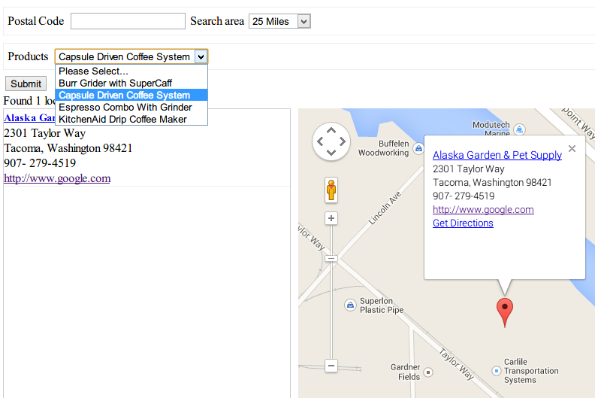This screenshot has width=595, height=398.
Task: Open http://www.google.com link in map popup
Action: pyautogui.click(x=483, y=209)
